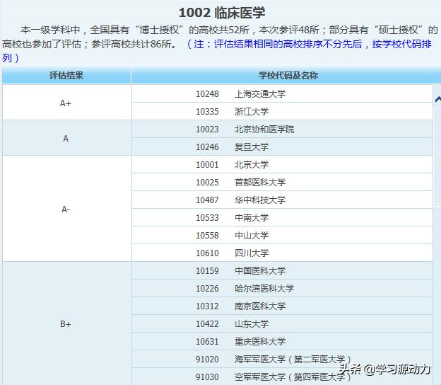441x385 pixels.
Task: Click the 学校代码及名称 column header
Action: click(286, 76)
